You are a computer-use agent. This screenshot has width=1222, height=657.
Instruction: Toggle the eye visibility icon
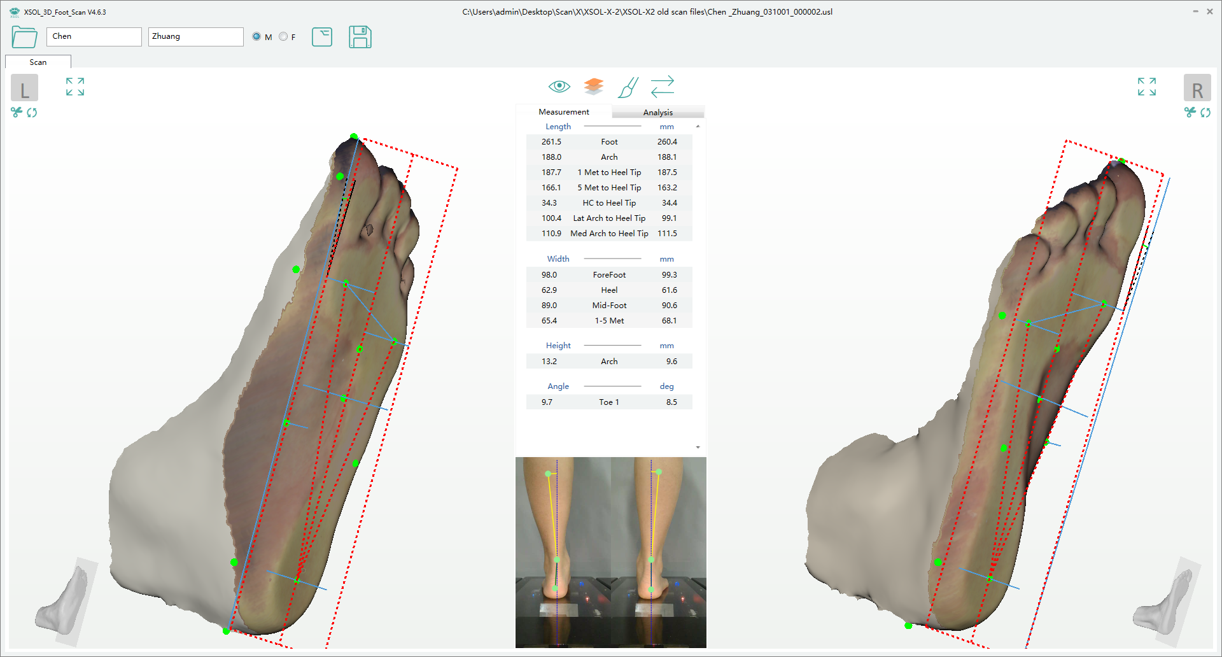(x=559, y=86)
